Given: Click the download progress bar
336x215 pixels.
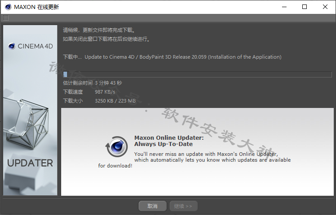Looking at the screenshot, I should [x=197, y=74].
